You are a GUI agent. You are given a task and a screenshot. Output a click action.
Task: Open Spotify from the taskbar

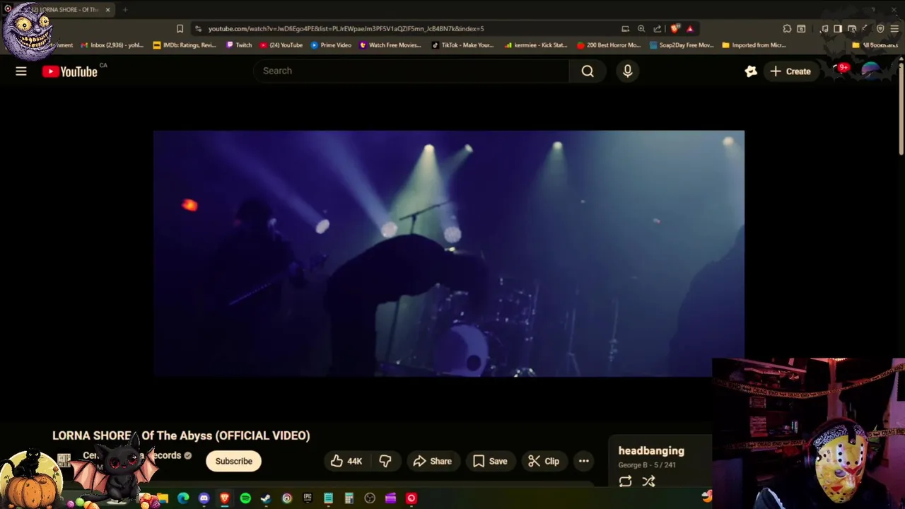245,498
